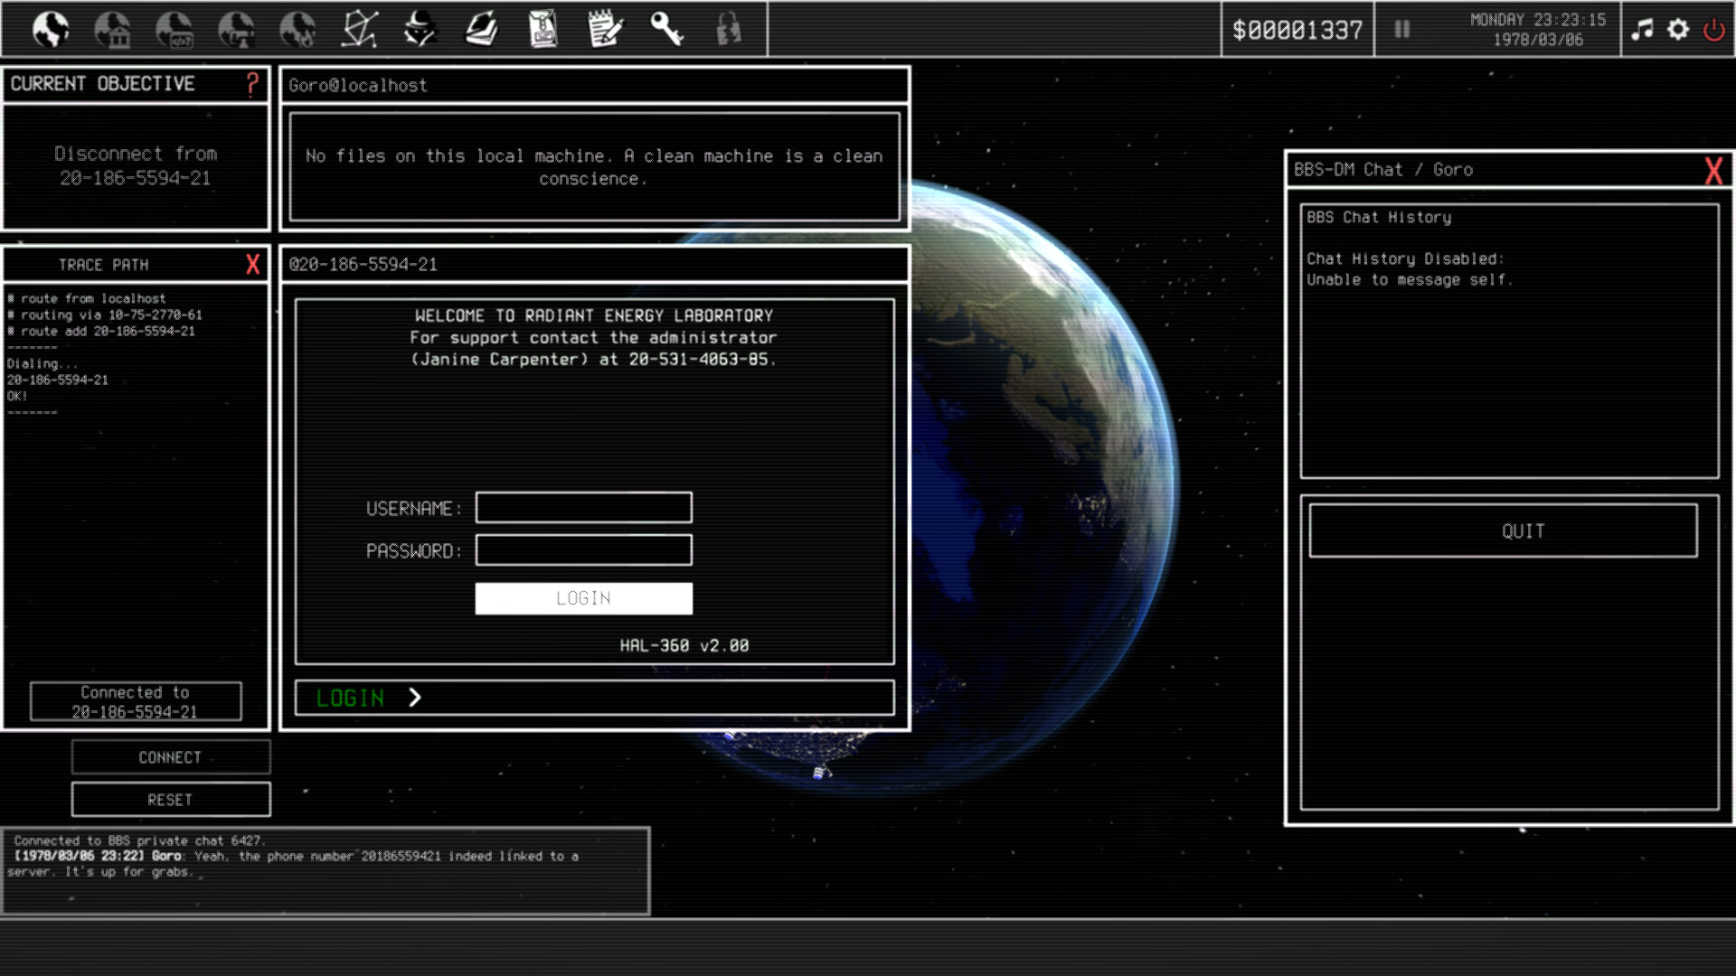
Task: Close the Trace Path panel
Action: [x=252, y=264]
